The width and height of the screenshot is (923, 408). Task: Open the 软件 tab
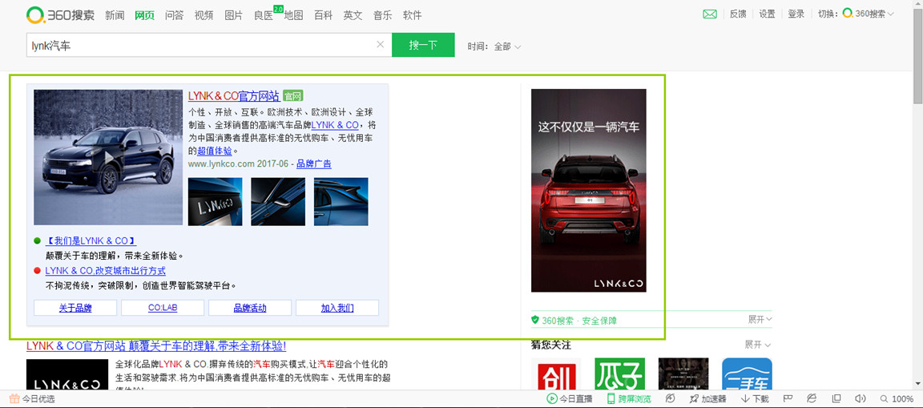tap(412, 15)
